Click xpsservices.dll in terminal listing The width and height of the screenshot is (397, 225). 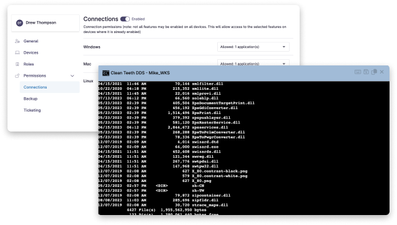pyautogui.click(x=210, y=127)
